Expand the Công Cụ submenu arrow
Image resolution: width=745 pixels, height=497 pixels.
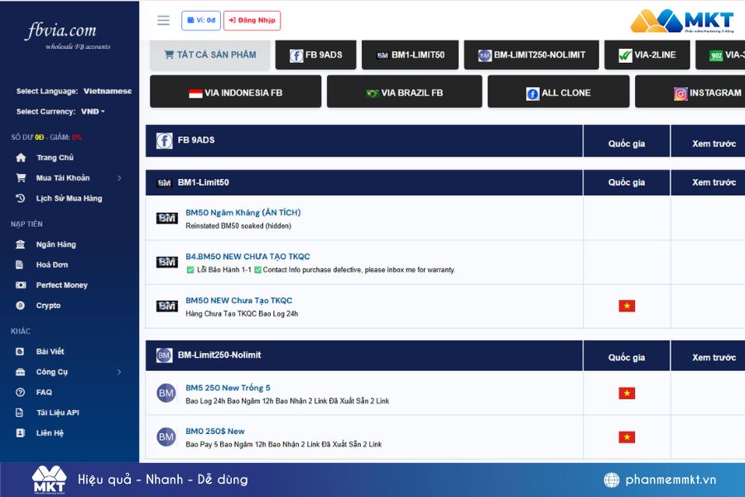click(x=119, y=372)
